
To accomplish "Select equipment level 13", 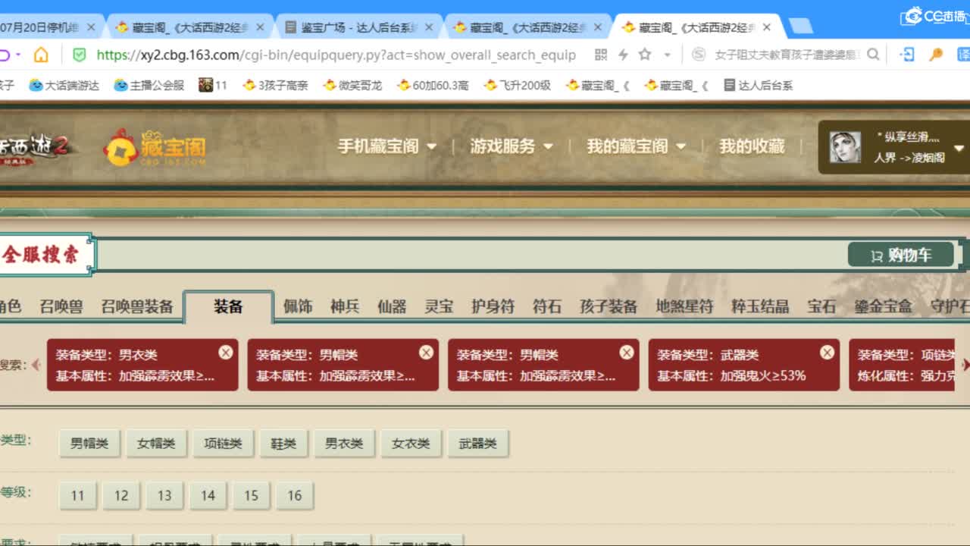I will pos(164,496).
